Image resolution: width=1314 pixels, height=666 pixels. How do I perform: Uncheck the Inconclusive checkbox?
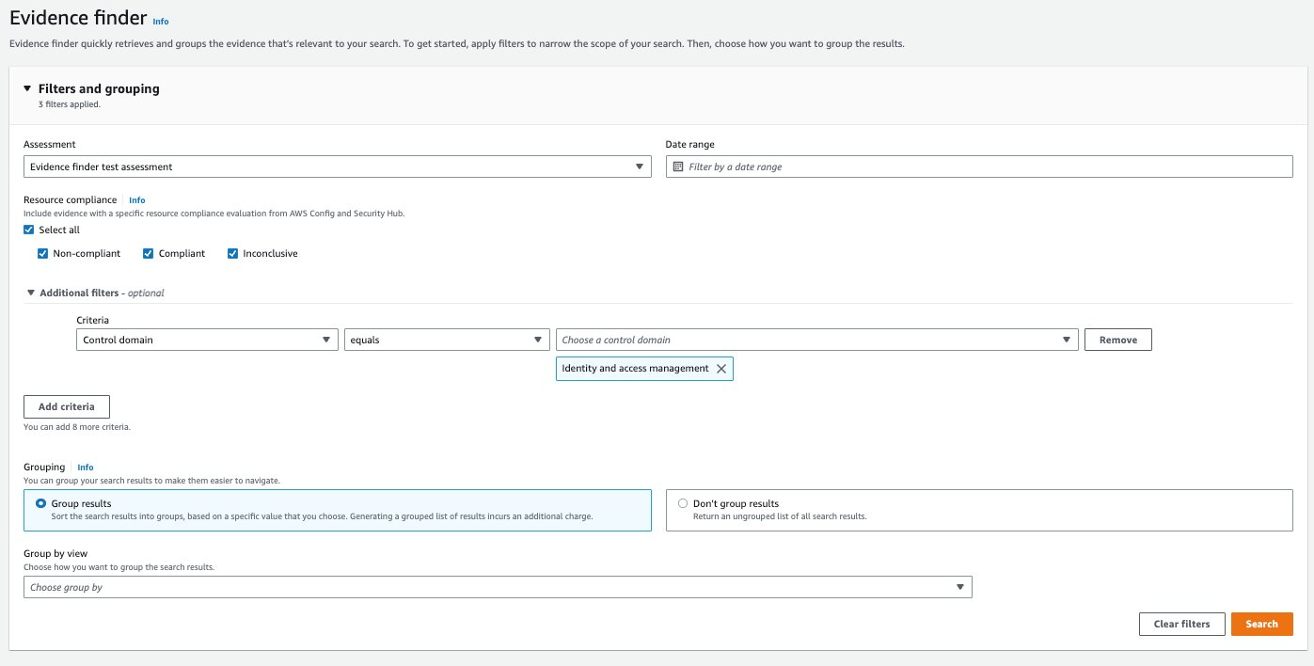pyautogui.click(x=232, y=253)
